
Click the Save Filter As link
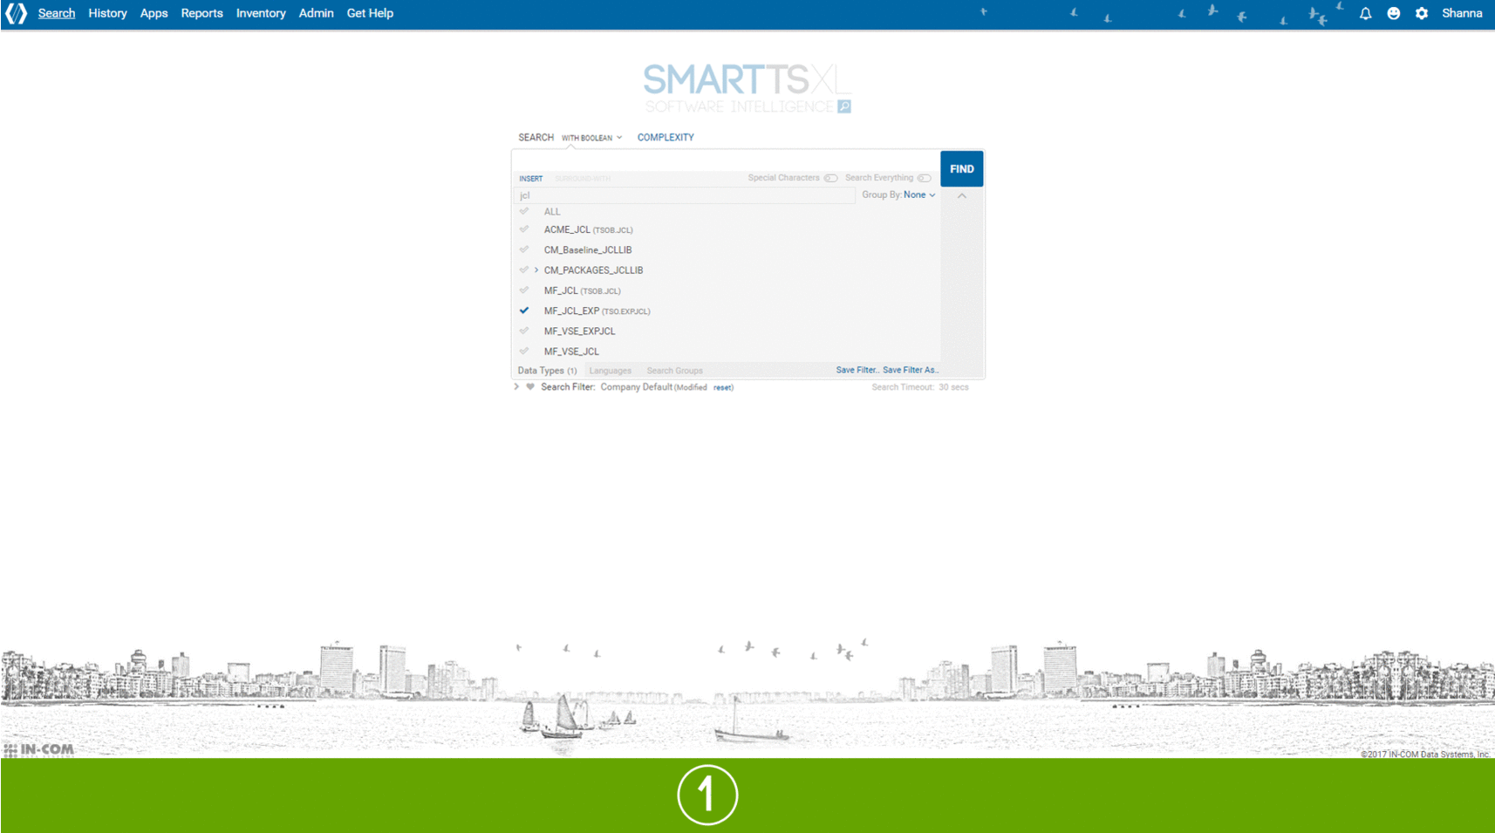click(911, 370)
